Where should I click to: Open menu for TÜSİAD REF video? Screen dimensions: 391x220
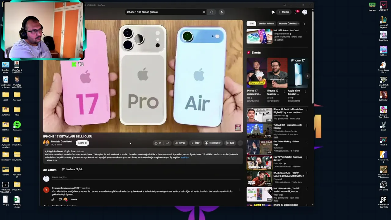[x=307, y=126]
